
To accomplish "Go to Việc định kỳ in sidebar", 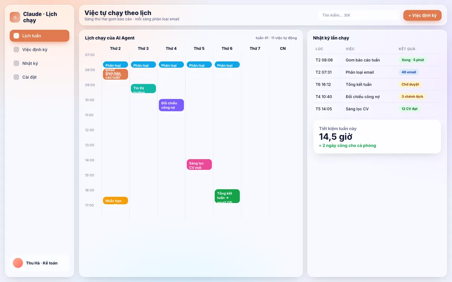I will (40, 50).
